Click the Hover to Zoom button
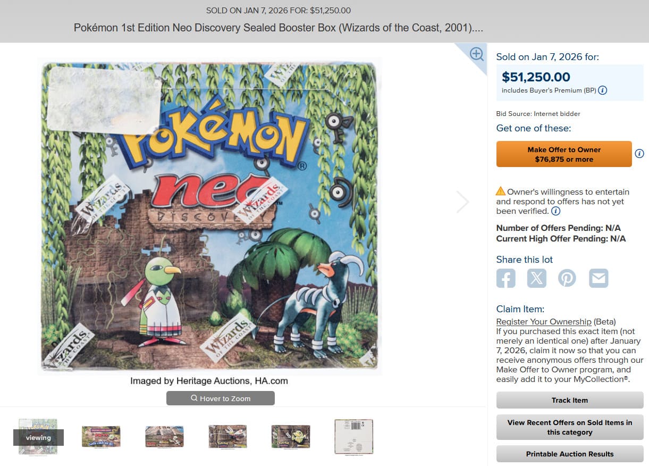This screenshot has height=466, width=649. pyautogui.click(x=220, y=398)
